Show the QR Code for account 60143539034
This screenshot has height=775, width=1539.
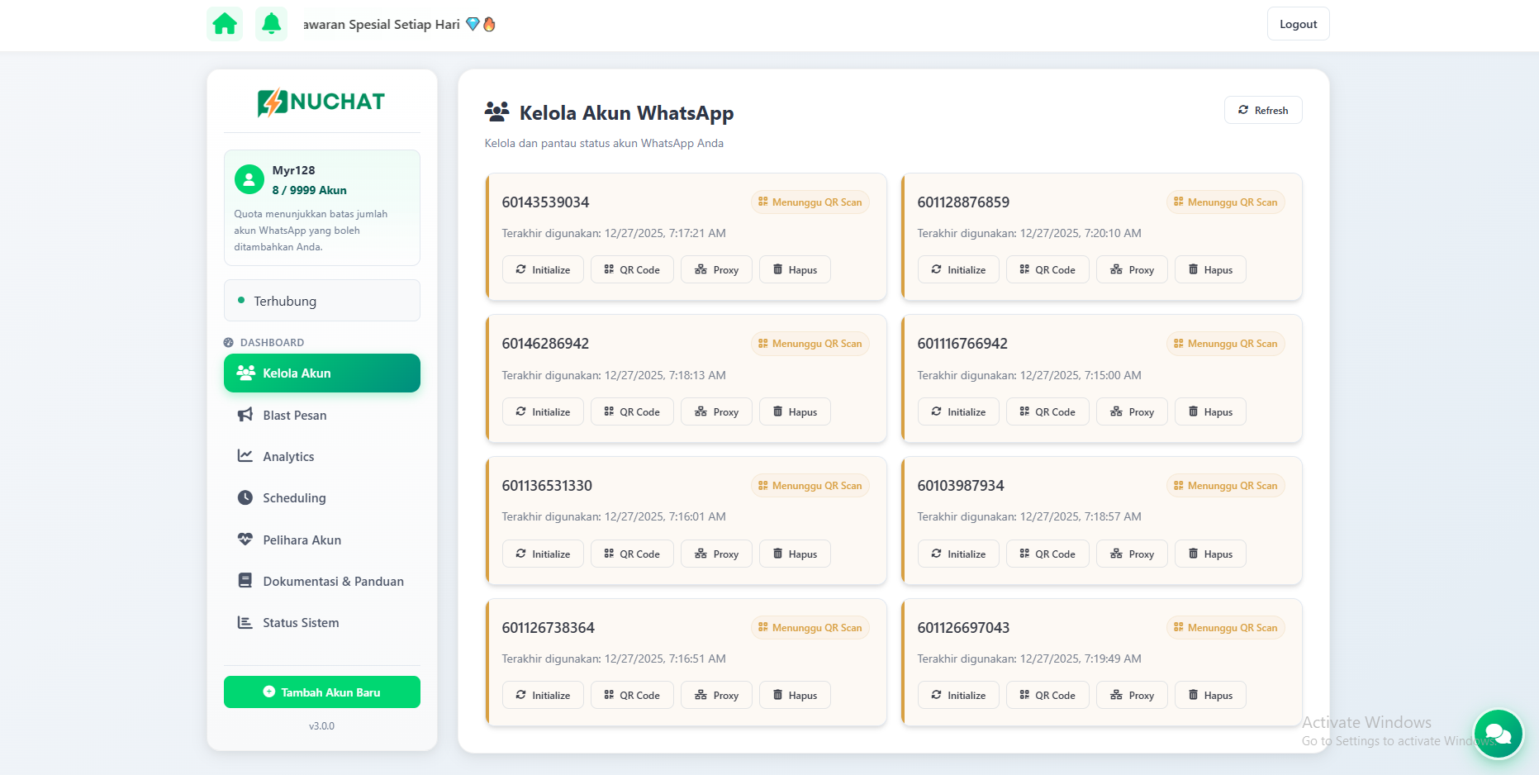632,269
